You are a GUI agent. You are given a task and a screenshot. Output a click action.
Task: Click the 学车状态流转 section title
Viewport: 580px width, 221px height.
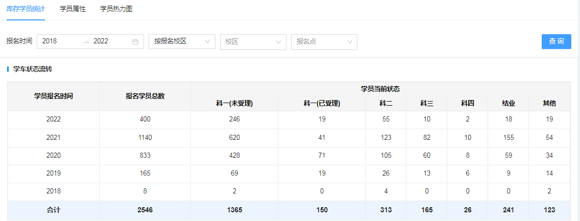33,69
